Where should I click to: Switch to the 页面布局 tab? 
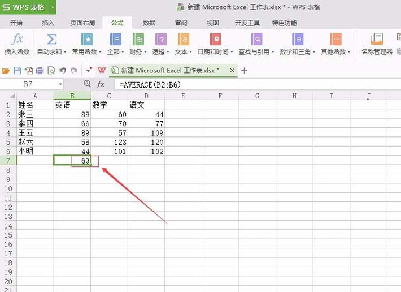coord(82,23)
